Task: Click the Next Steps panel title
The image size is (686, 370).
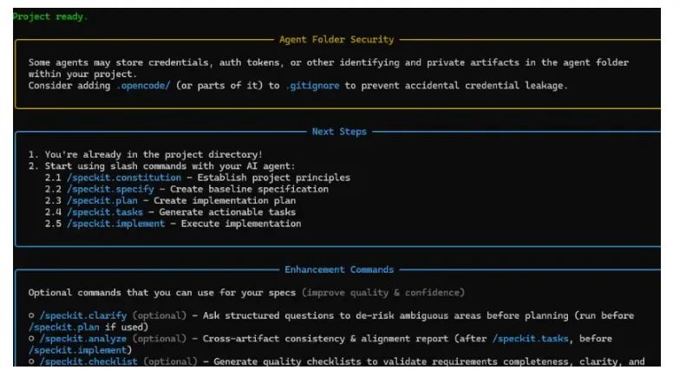Action: [x=339, y=132]
